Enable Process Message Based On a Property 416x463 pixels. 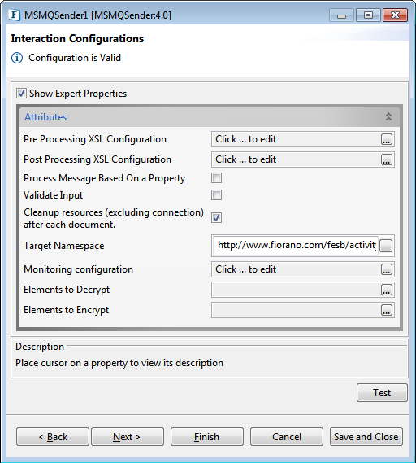(216, 178)
